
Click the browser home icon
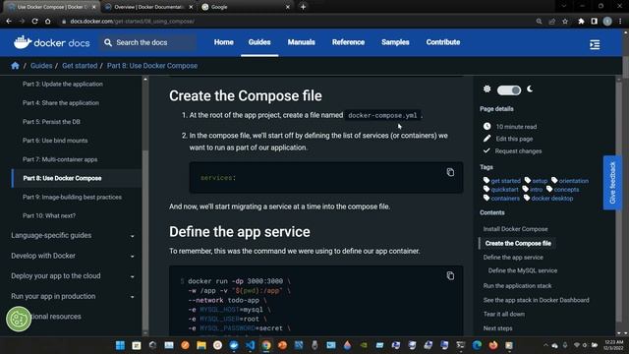(48, 22)
